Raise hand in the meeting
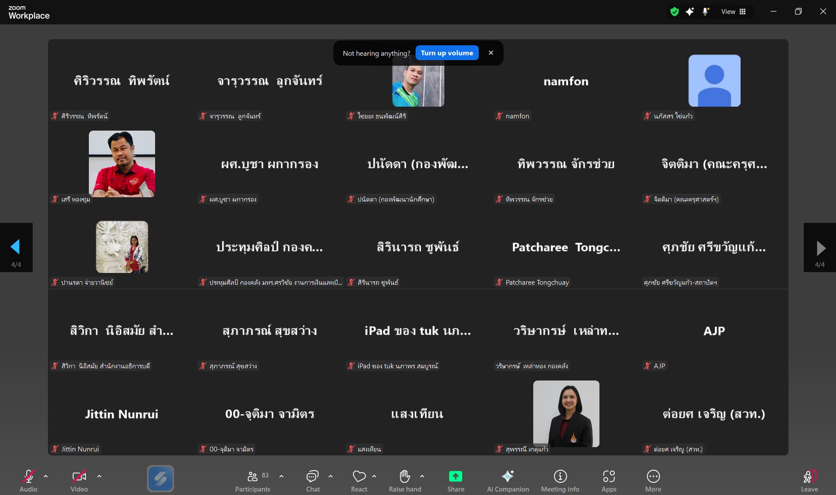 405,481
